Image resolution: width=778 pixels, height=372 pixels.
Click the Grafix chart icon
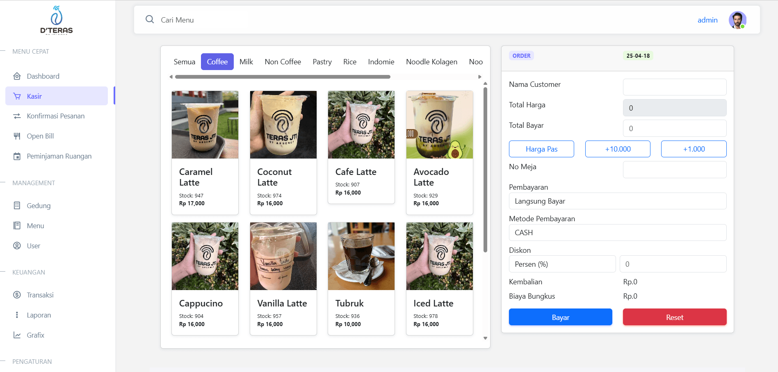pos(17,335)
